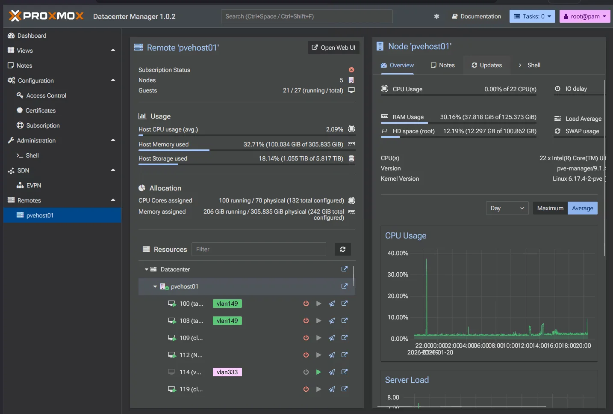Open the root@pam user menu
613x414 pixels.
pyautogui.click(x=584, y=16)
